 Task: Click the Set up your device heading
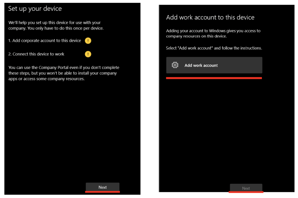click(x=35, y=8)
